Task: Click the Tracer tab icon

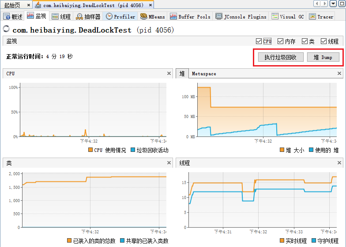Action: point(312,16)
